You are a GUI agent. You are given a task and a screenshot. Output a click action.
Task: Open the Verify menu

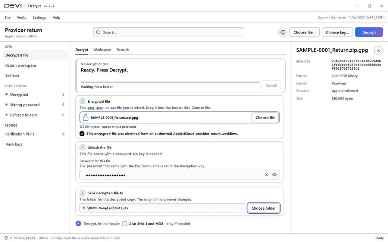tap(22, 17)
